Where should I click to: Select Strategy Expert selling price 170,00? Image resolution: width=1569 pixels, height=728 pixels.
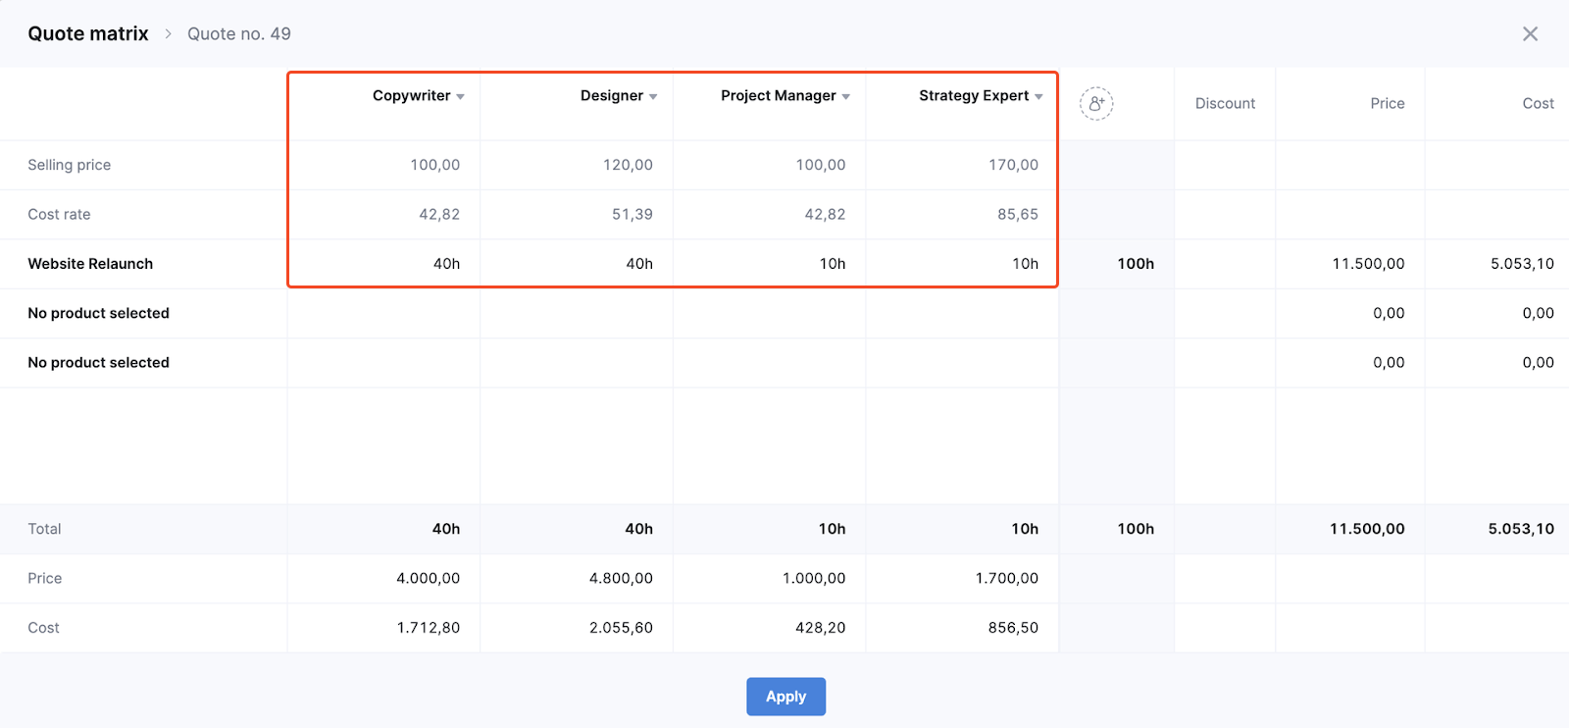point(1013,165)
